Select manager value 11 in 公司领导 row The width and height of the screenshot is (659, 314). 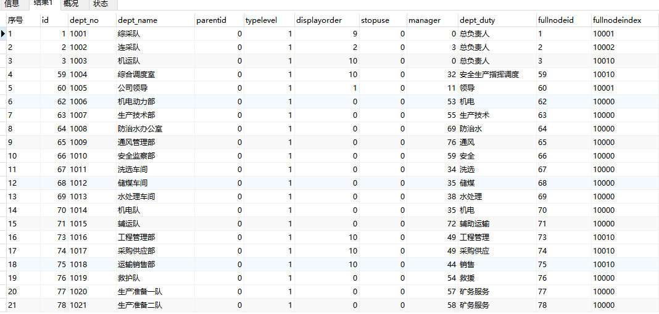click(x=433, y=88)
